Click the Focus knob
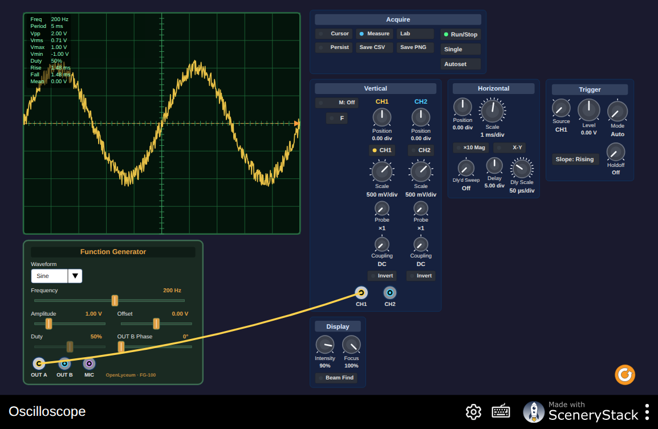Viewport: 658px width, 429px height. (x=351, y=345)
